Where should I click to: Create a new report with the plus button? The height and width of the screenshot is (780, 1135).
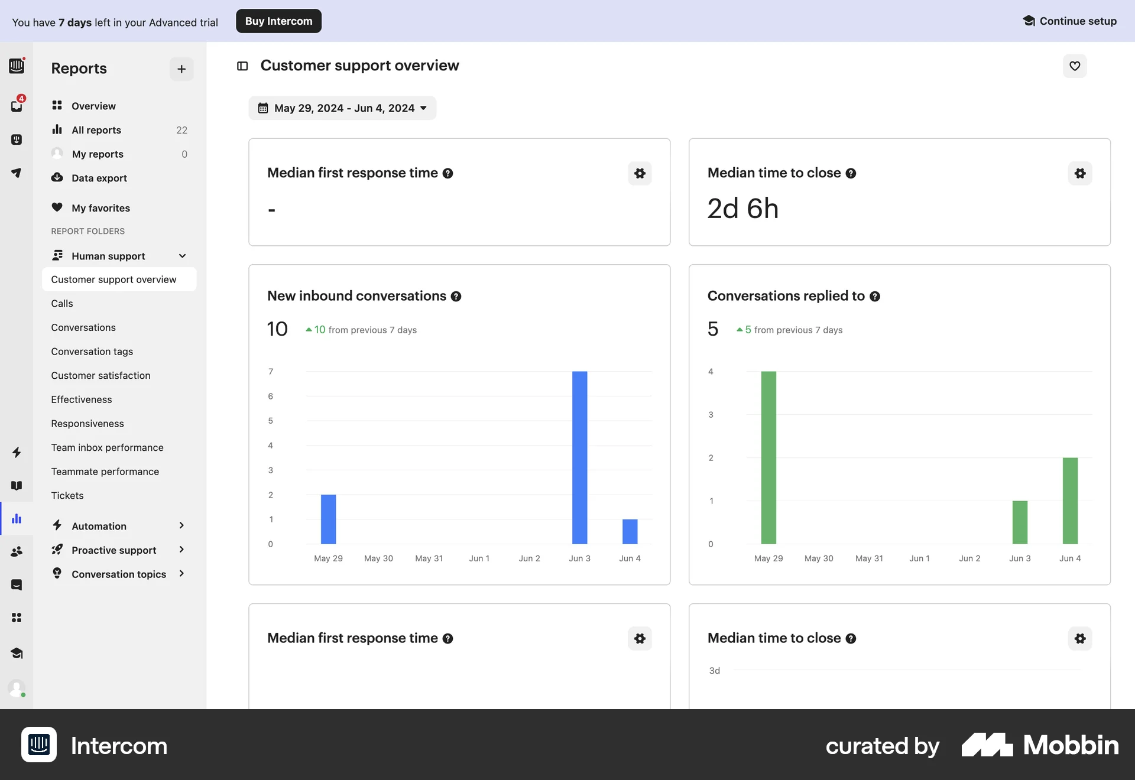tap(181, 69)
